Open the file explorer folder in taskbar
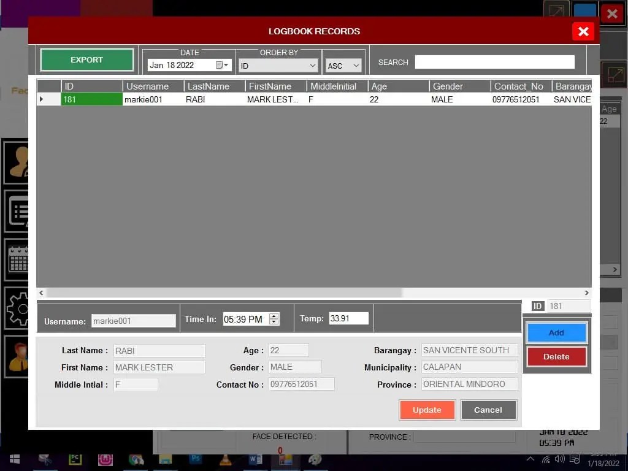Viewport: 628px width, 471px height. [164, 459]
